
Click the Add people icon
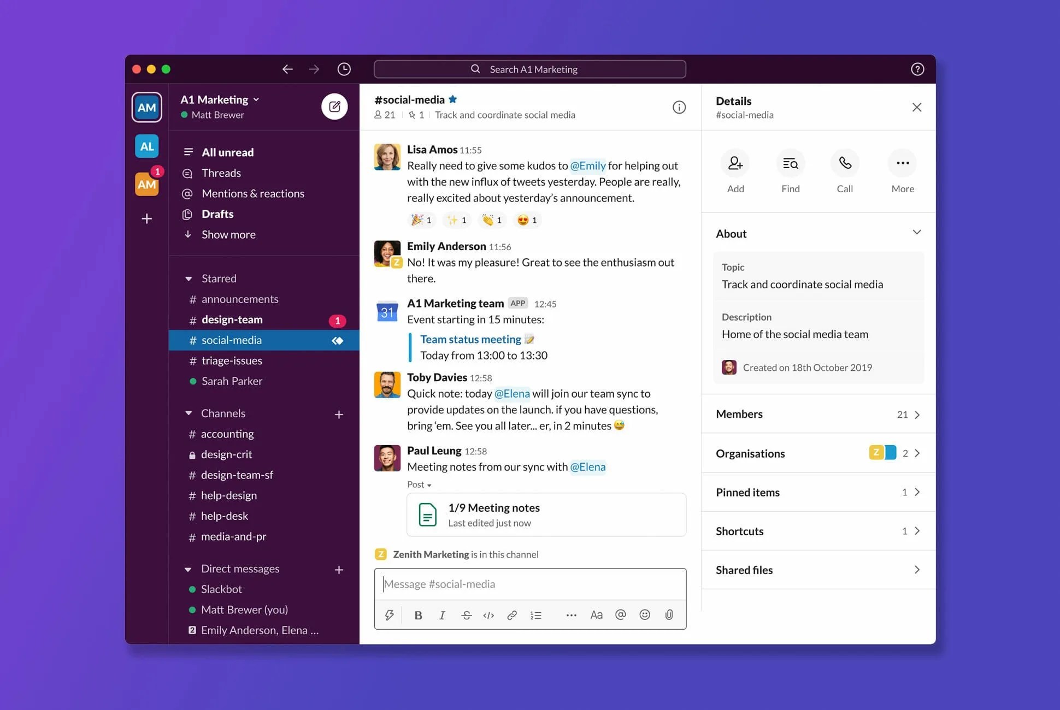pos(735,163)
